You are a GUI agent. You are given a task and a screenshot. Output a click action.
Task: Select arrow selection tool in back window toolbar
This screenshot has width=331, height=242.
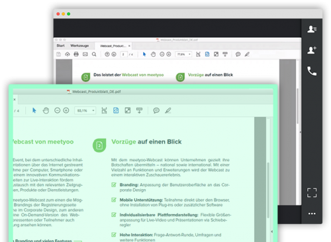pyautogui.click(x=144, y=54)
